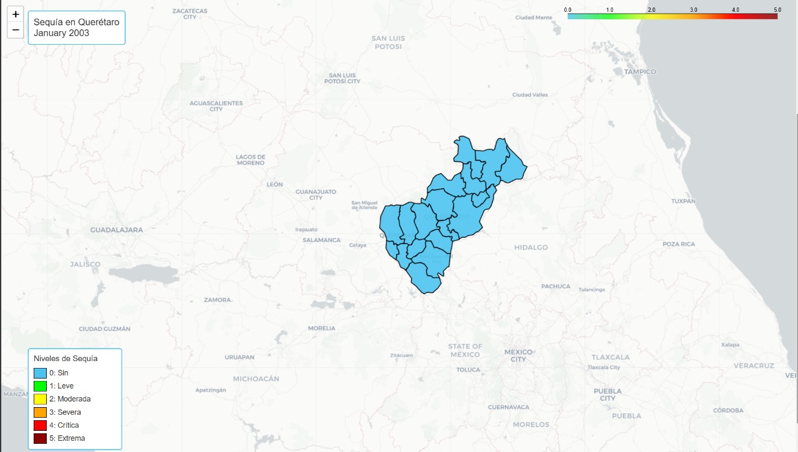Click the yellow '2: Moderada' legend swatch
Image resolution: width=798 pixels, height=452 pixels.
[40, 399]
